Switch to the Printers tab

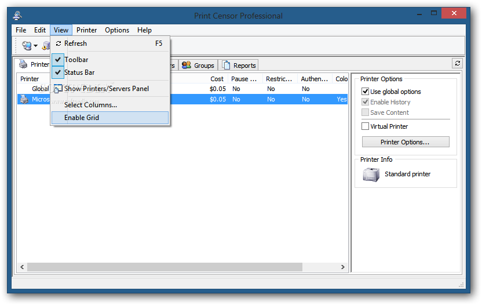pos(32,64)
